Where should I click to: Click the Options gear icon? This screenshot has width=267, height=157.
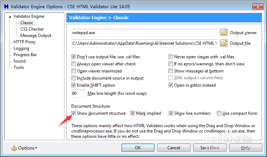click(14, 148)
